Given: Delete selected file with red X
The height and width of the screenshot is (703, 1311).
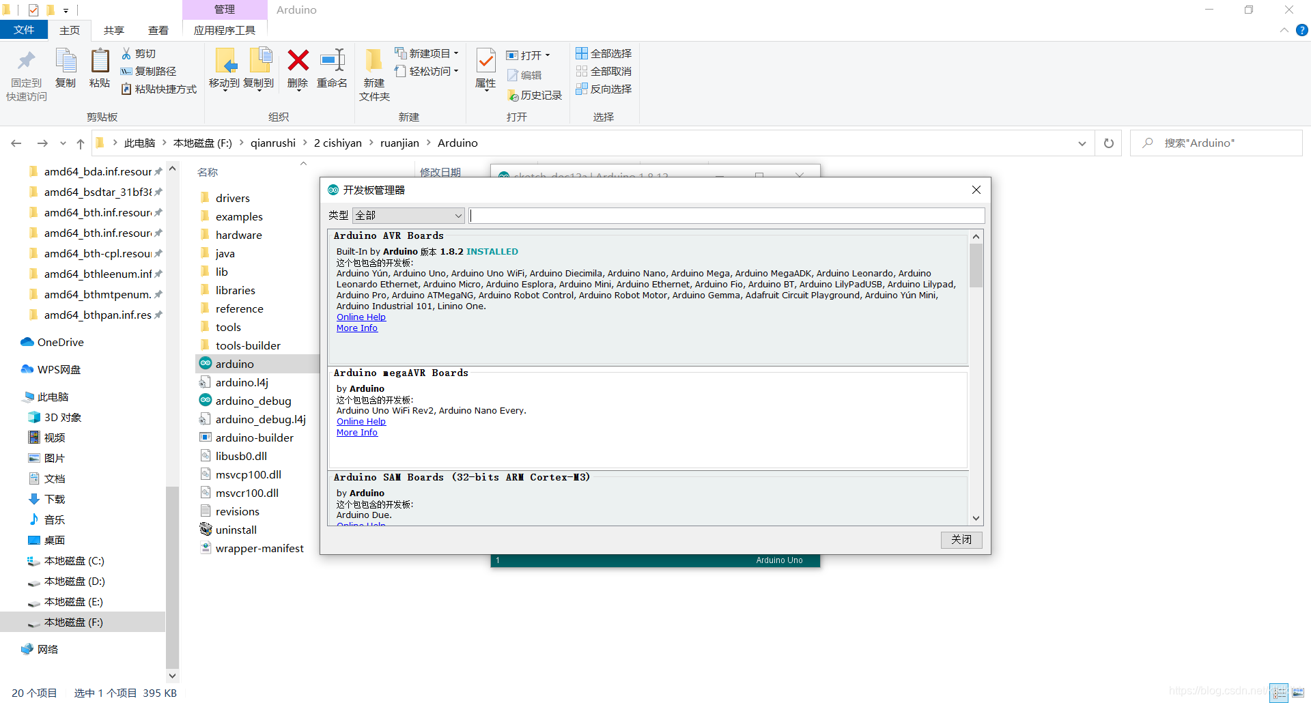Looking at the screenshot, I should click(x=298, y=68).
